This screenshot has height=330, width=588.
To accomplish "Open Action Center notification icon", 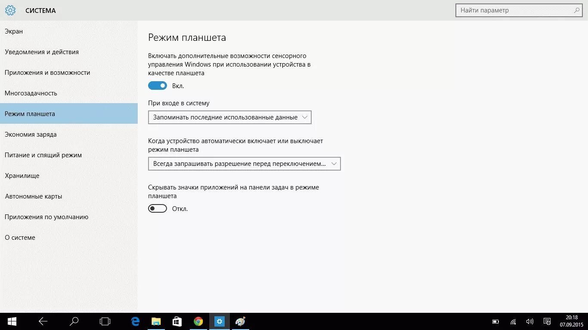I will point(547,321).
